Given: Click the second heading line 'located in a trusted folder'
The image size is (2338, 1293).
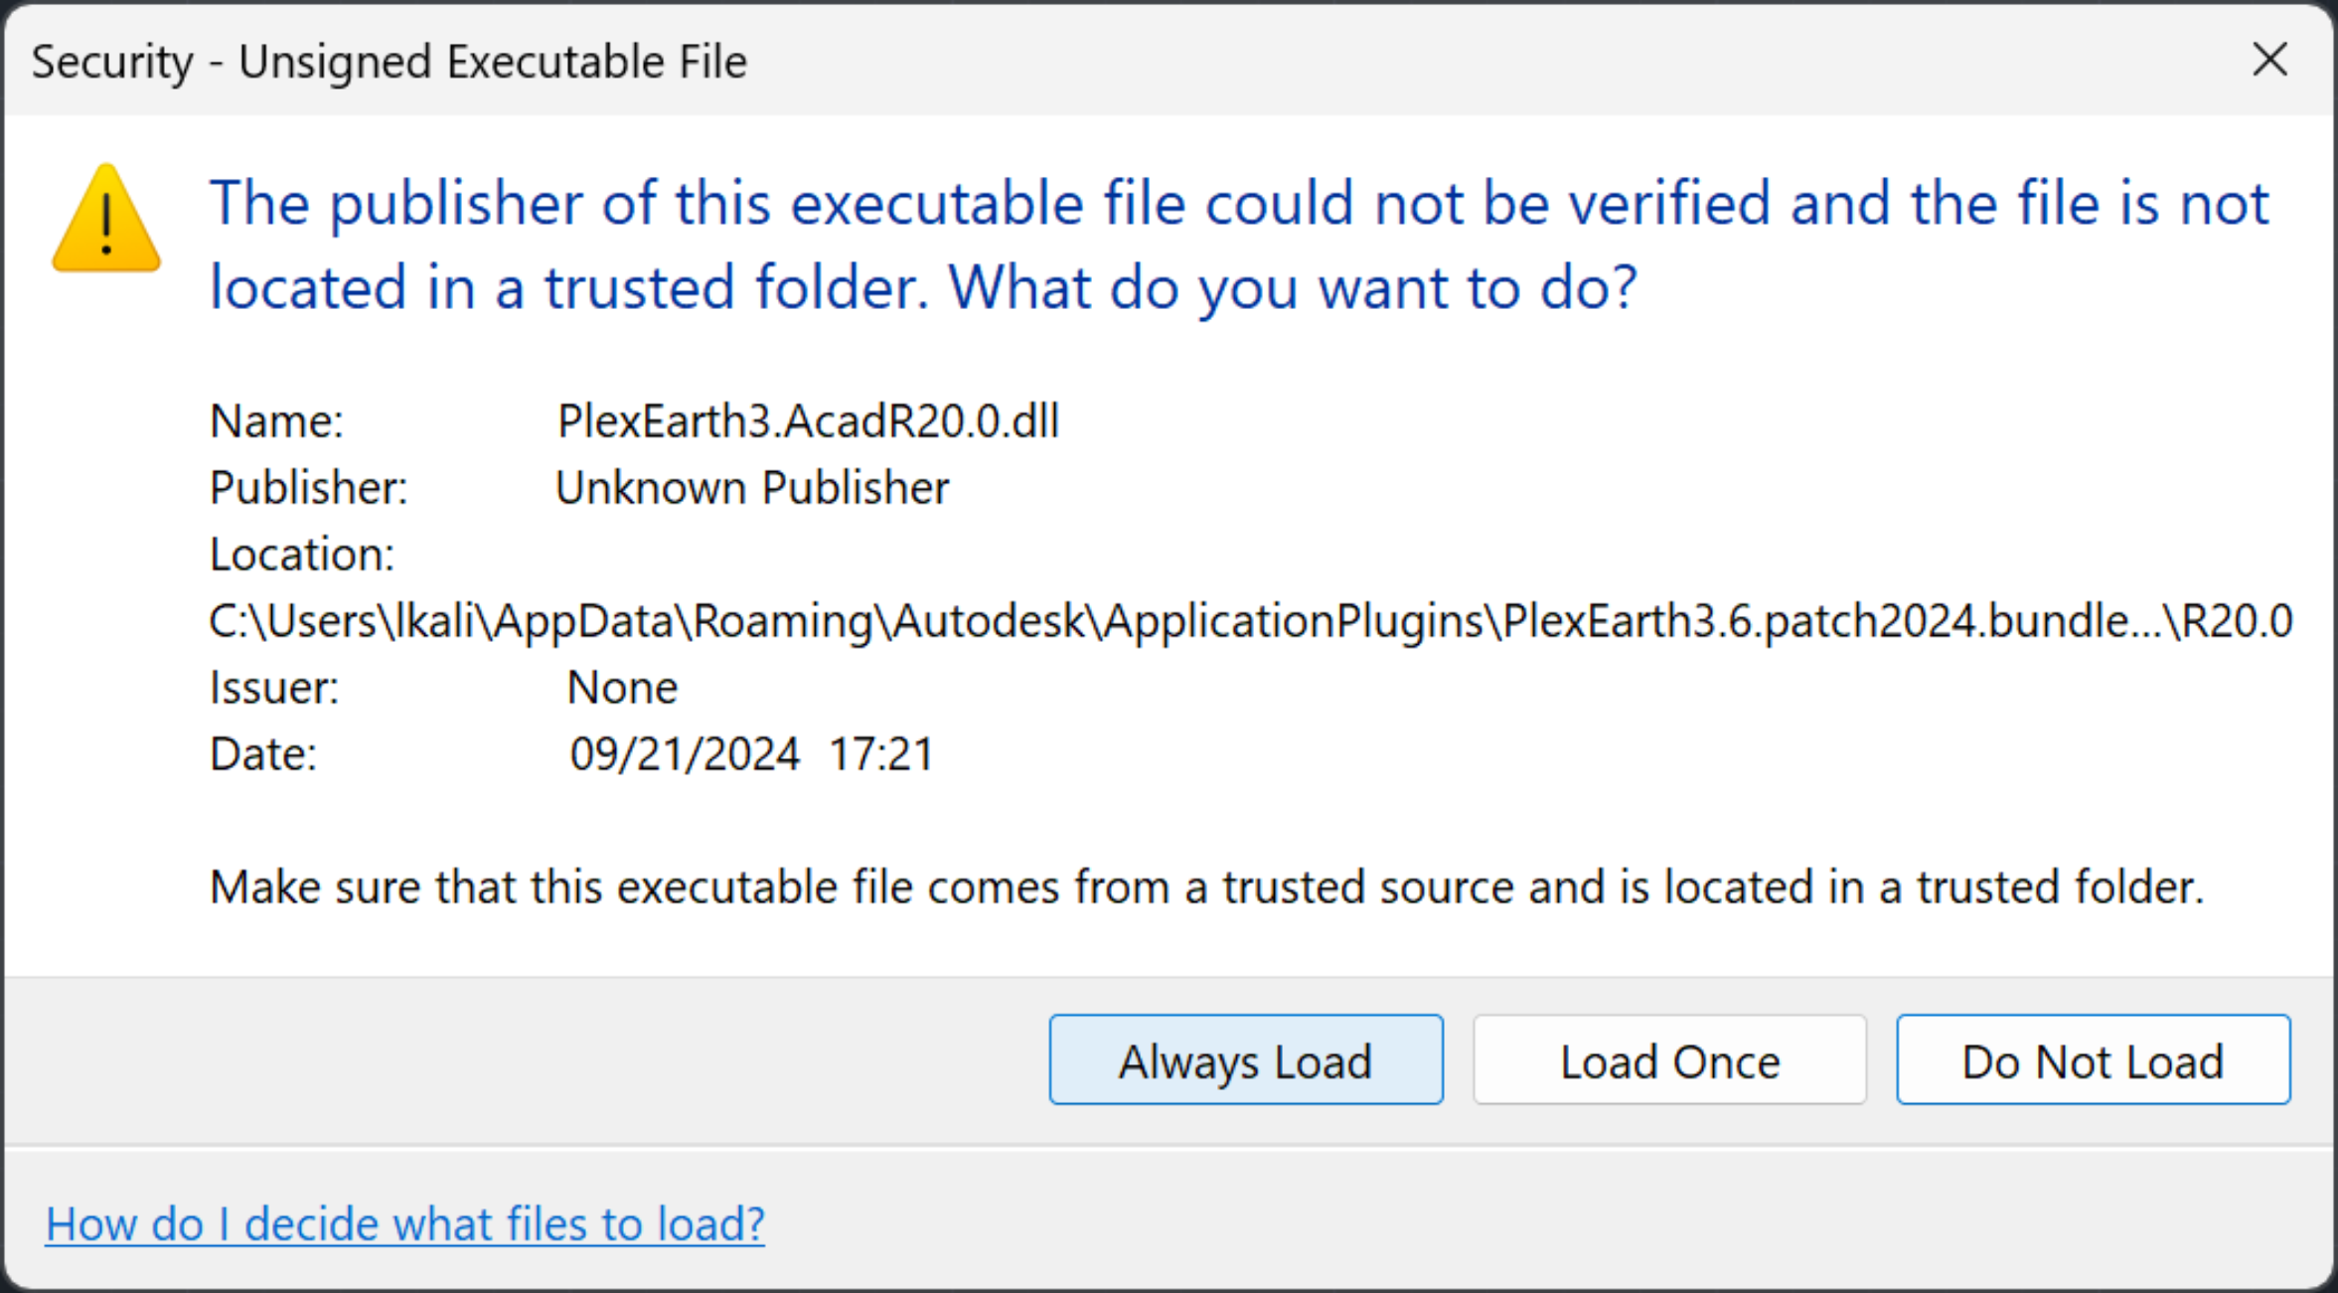Looking at the screenshot, I should click(x=568, y=288).
